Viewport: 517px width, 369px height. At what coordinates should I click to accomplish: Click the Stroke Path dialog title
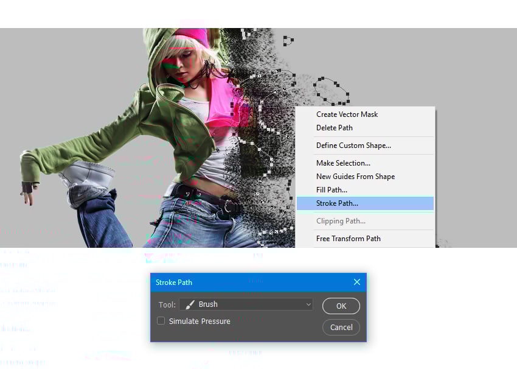point(174,283)
